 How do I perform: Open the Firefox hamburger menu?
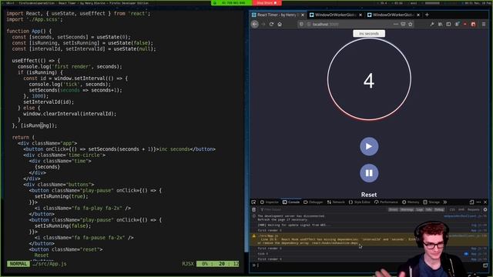(x=484, y=24)
